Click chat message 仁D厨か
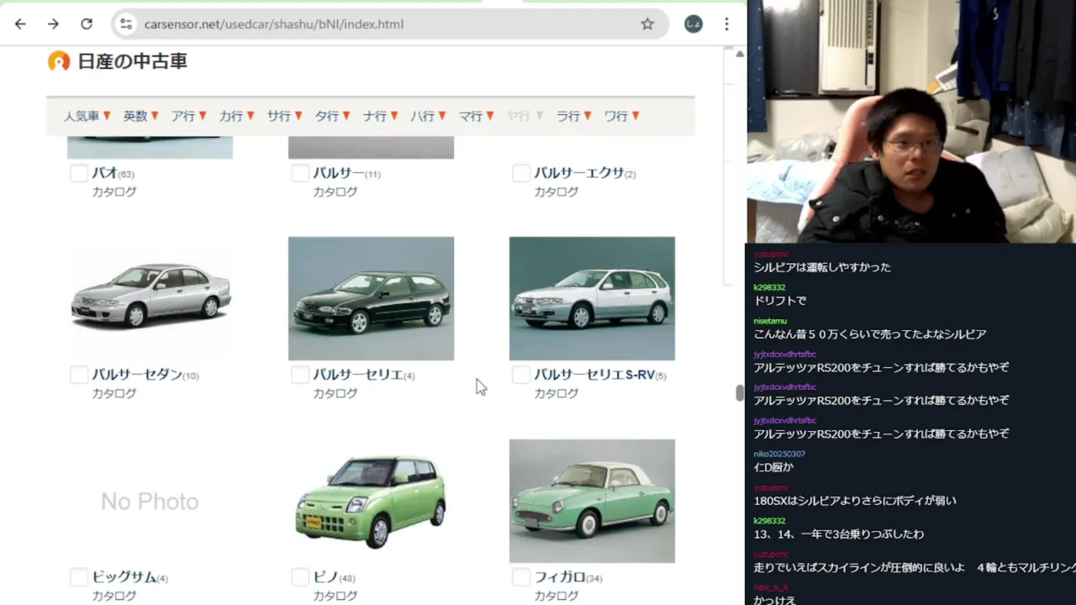Screen dimensions: 1076x605 tap(773, 467)
